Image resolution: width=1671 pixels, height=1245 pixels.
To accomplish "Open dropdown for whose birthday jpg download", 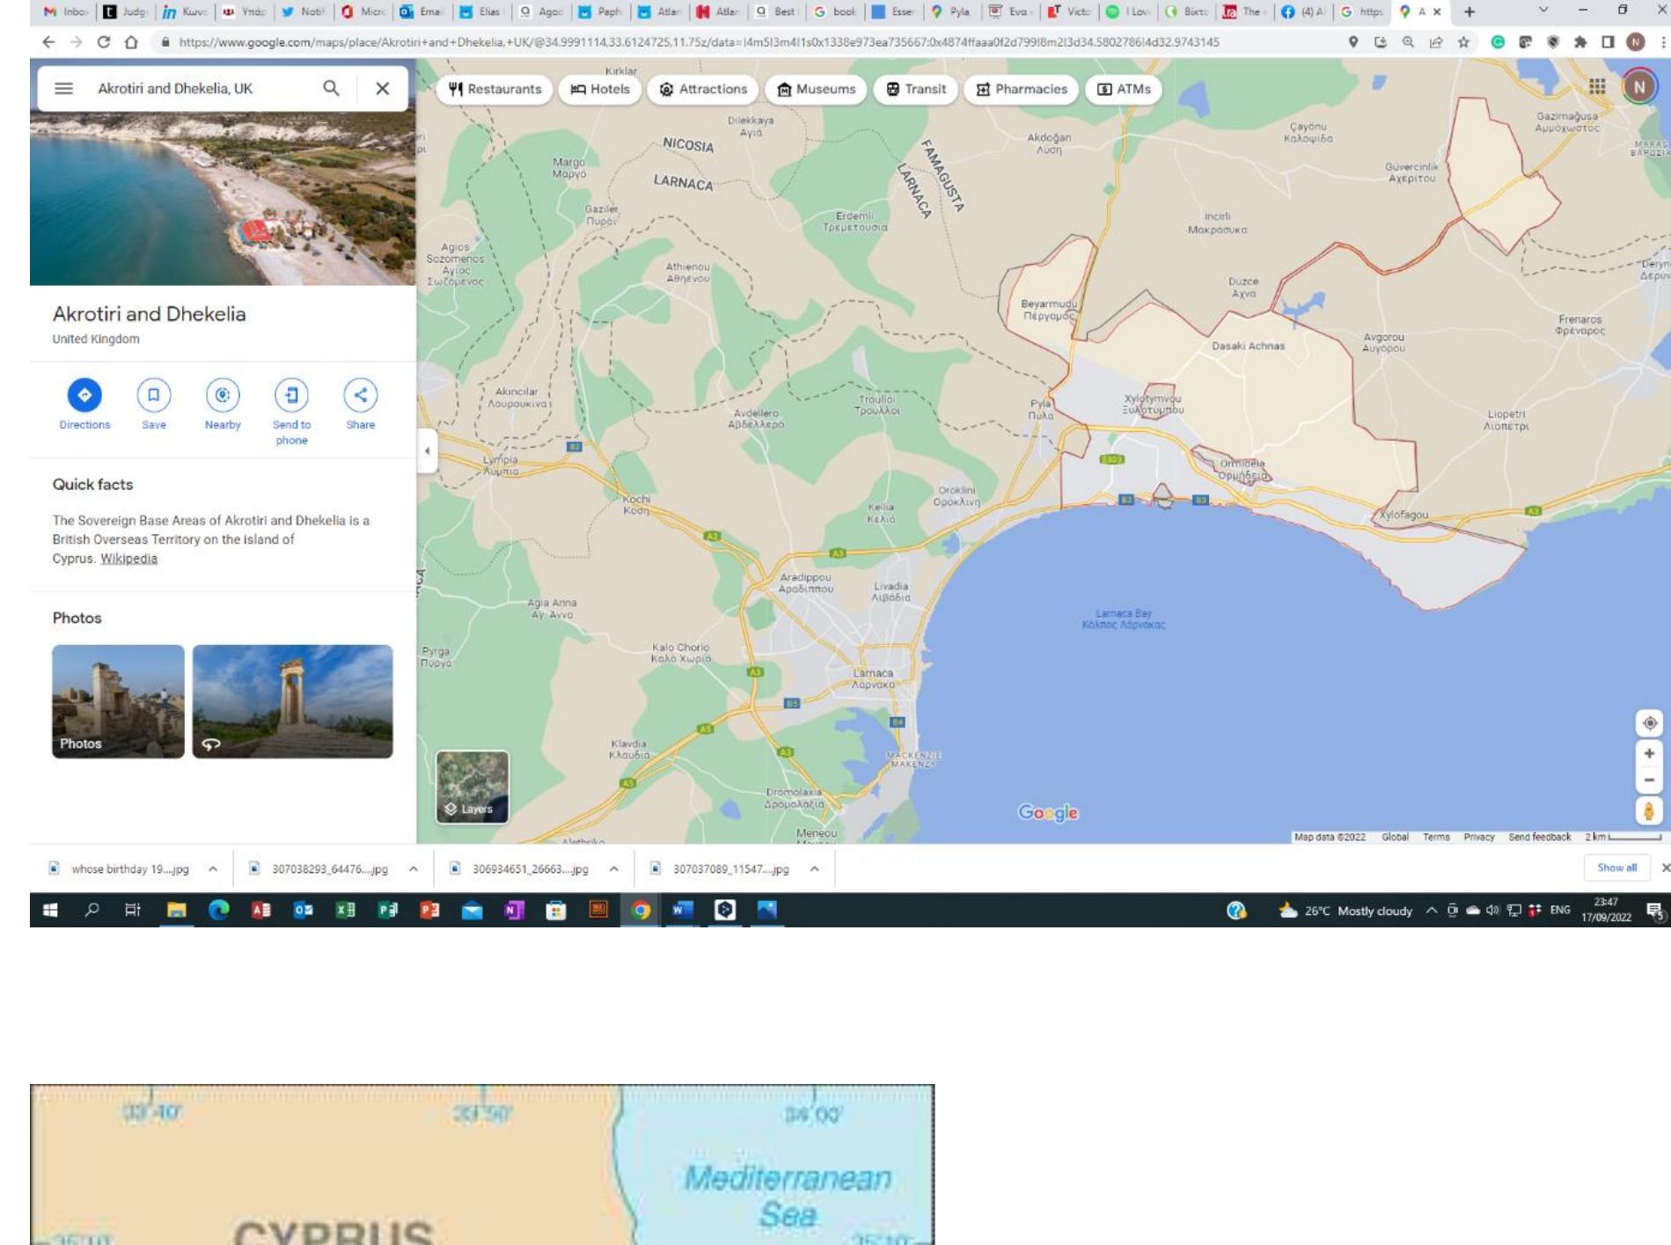I will tap(213, 869).
